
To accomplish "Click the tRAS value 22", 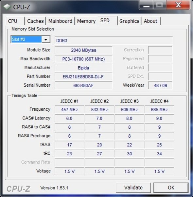I will click(130, 145).
